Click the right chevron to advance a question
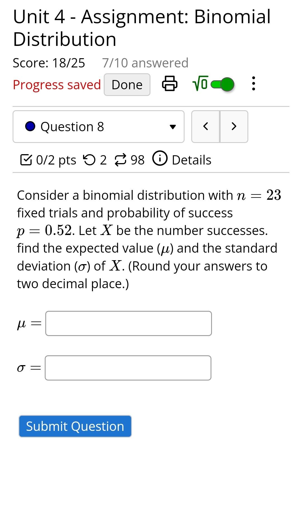Viewport: 302px width, 526px height. (x=234, y=126)
